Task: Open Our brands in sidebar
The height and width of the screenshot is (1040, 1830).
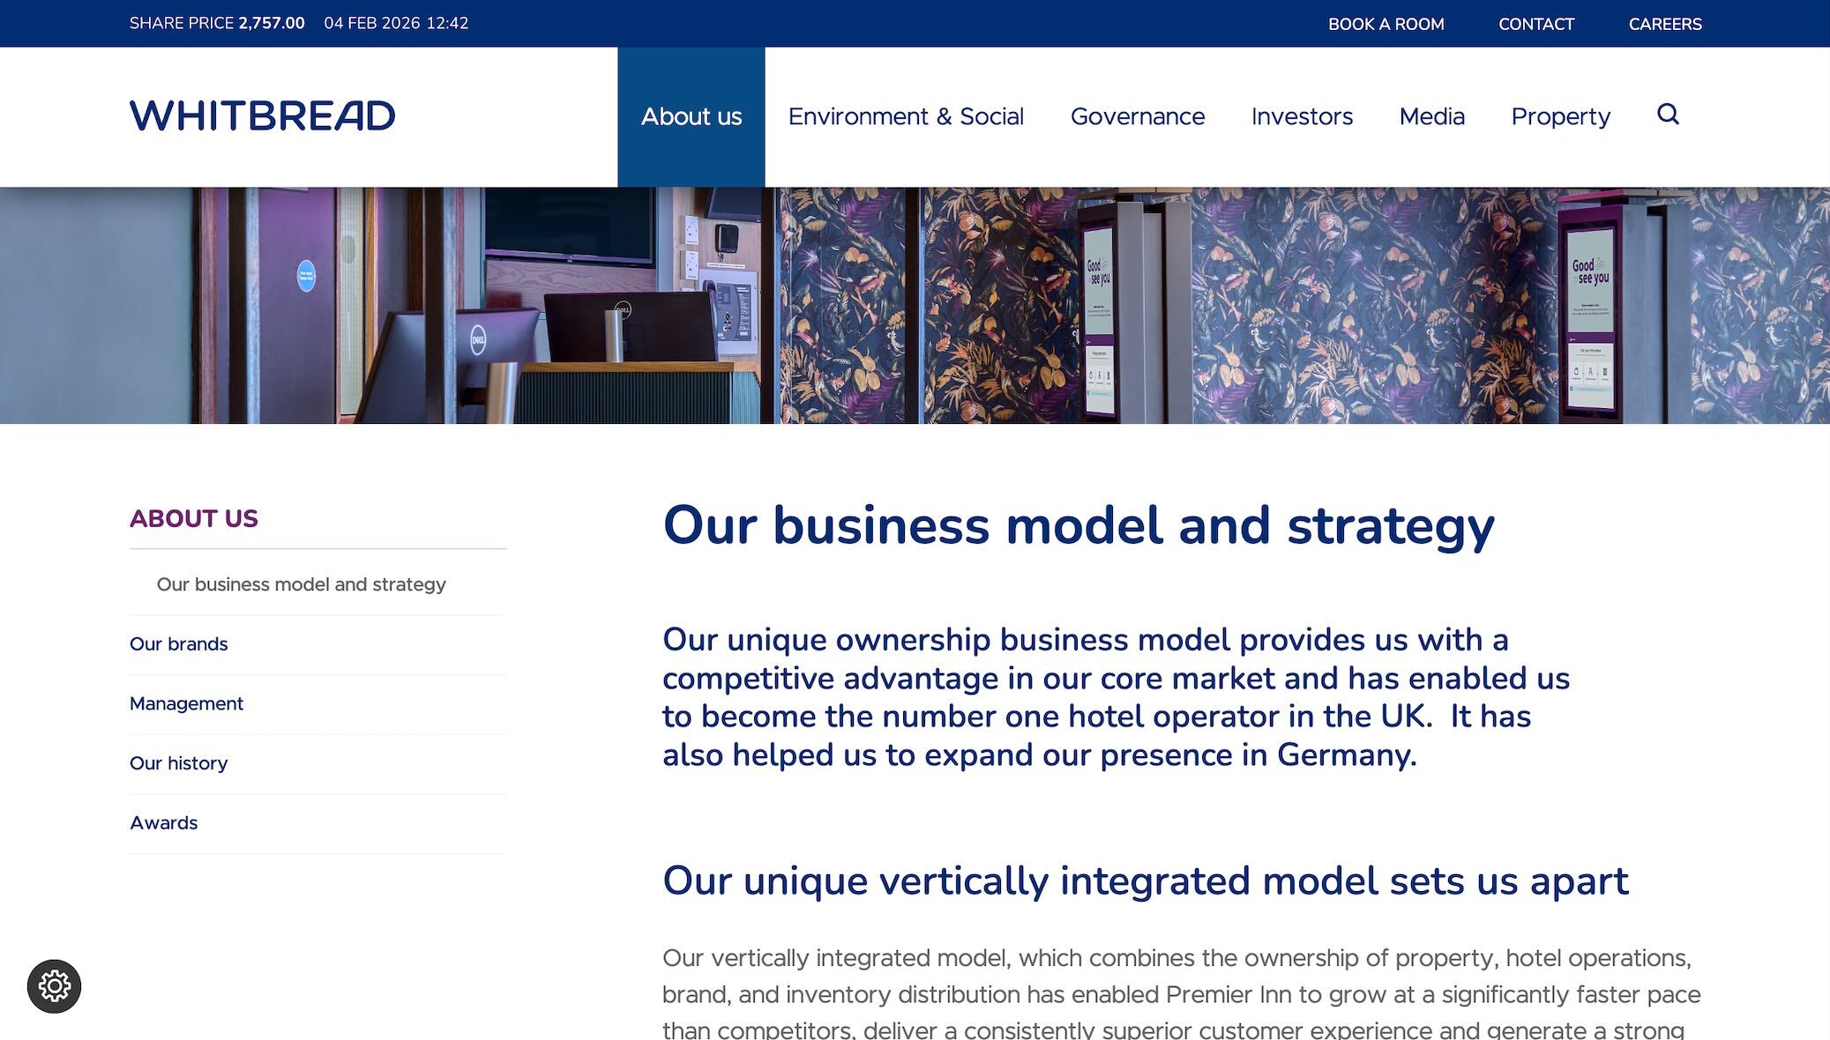Action: [x=178, y=644]
